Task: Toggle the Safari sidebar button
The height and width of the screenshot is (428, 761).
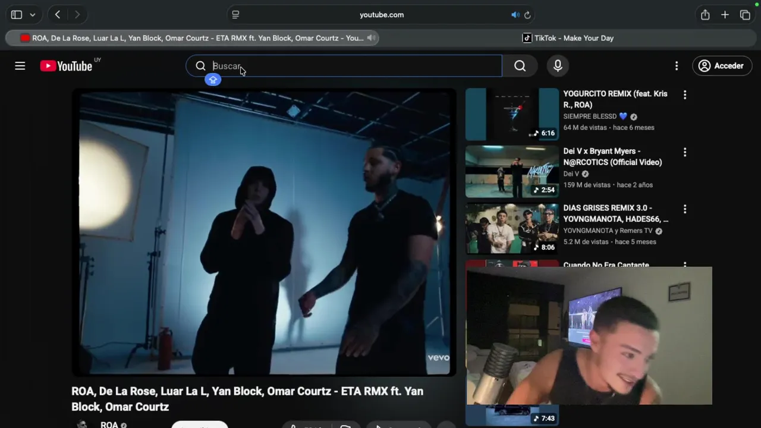Action: (x=17, y=15)
